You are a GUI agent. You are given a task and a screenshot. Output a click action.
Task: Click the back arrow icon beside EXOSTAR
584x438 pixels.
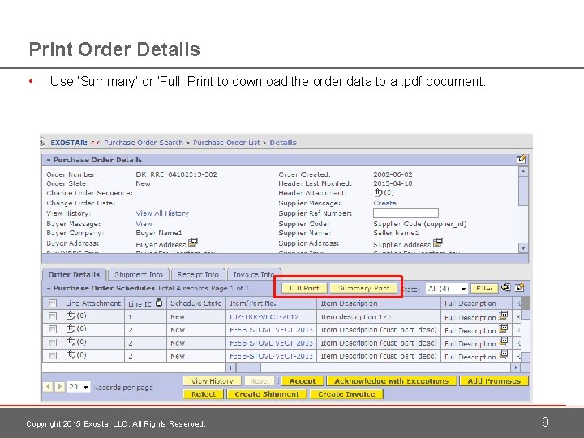pyautogui.click(x=42, y=142)
